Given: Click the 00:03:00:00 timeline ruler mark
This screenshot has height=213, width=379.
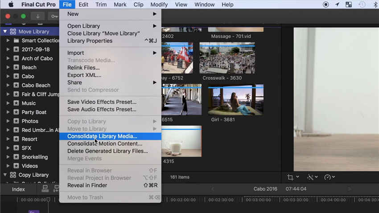Looking at the screenshot, I should [258, 200].
